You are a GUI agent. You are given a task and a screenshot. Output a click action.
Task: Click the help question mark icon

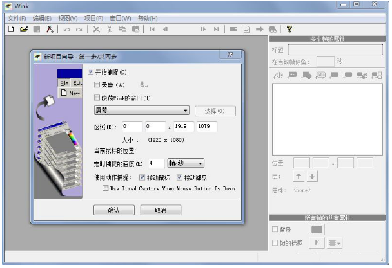[x=289, y=29]
